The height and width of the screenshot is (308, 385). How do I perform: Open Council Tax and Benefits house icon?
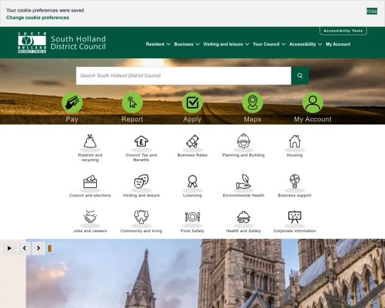[x=141, y=141]
